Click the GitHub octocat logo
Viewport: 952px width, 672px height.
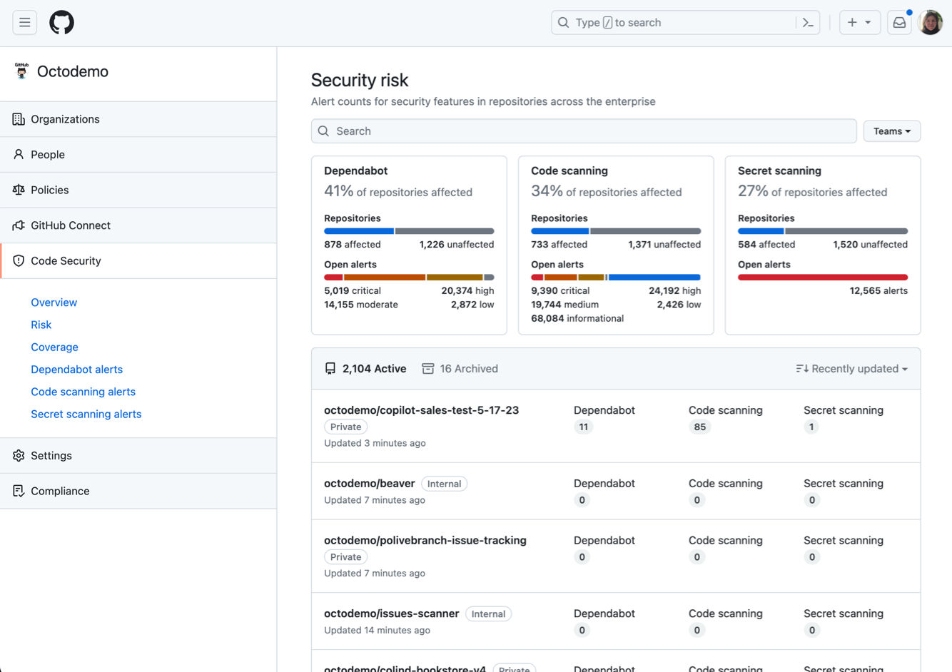pos(61,22)
